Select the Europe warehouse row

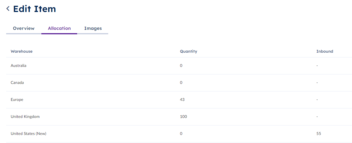(179, 100)
